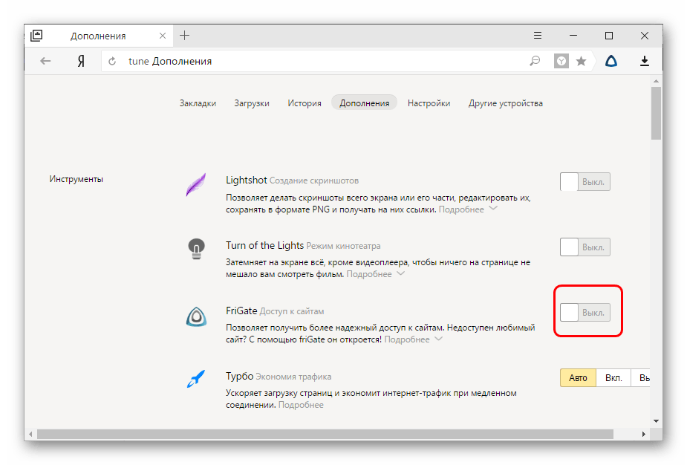Expand FriGate 'Подробнее' details

point(413,339)
